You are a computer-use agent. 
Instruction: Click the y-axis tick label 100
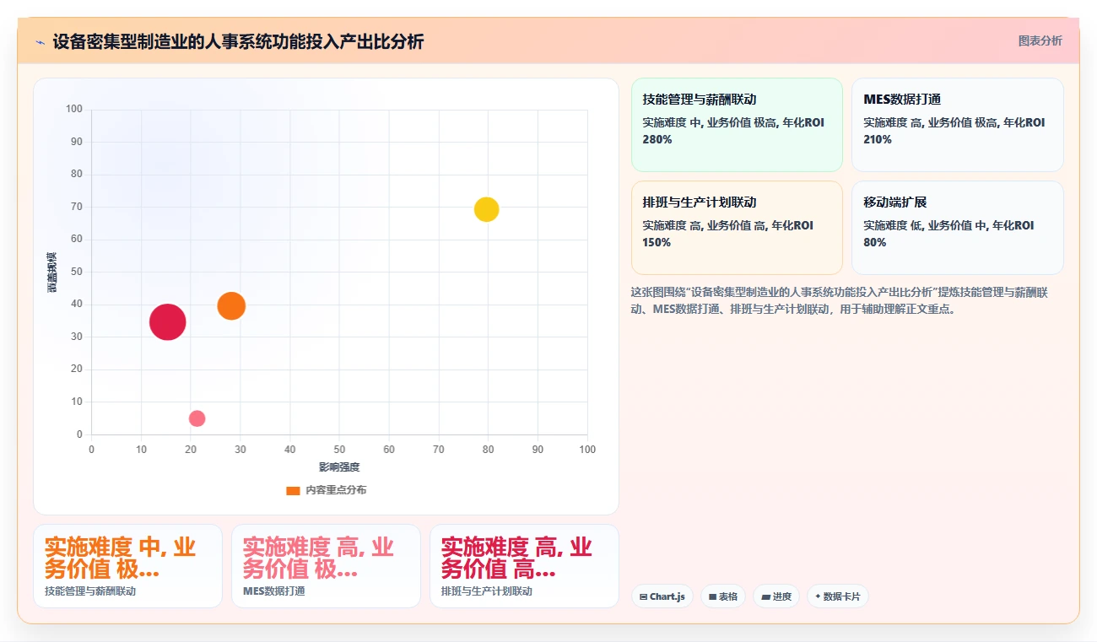74,109
